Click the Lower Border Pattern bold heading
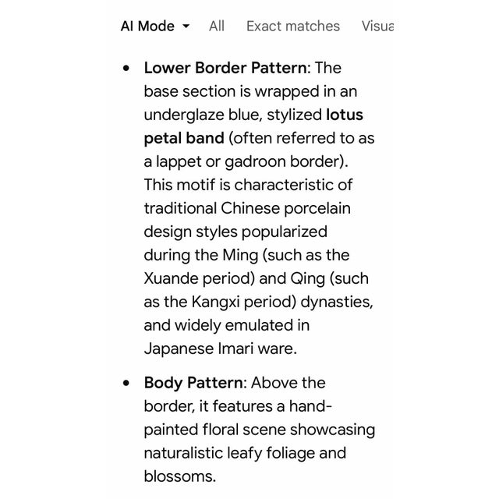 click(225, 68)
